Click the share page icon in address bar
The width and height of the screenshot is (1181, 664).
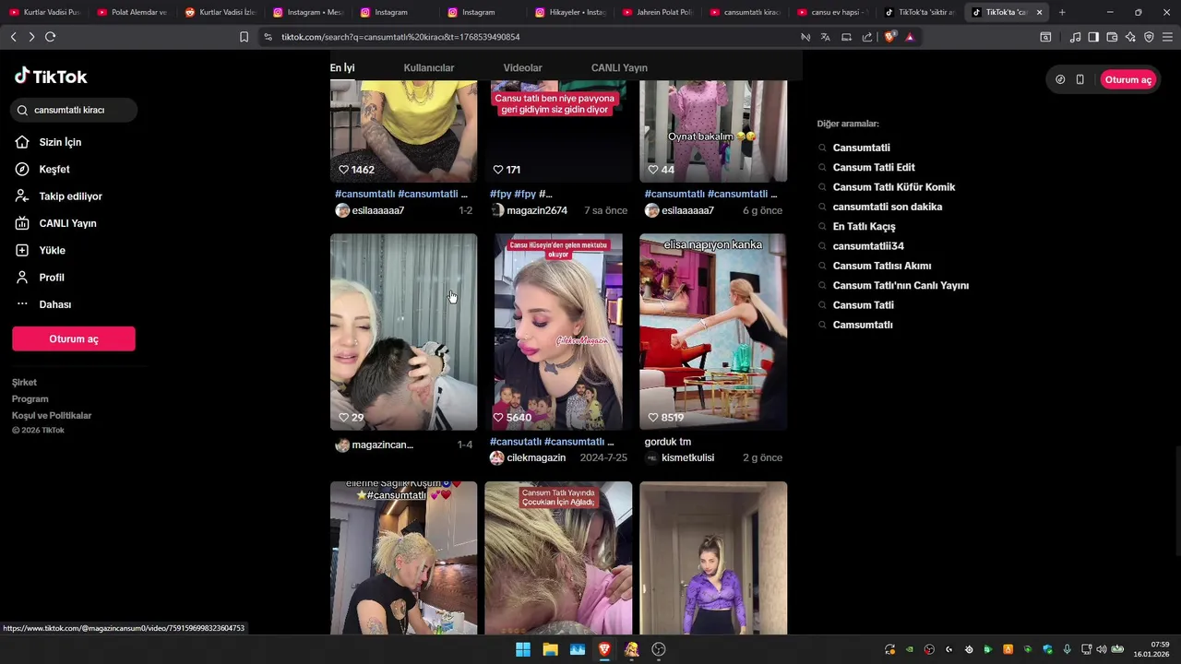coord(867,37)
